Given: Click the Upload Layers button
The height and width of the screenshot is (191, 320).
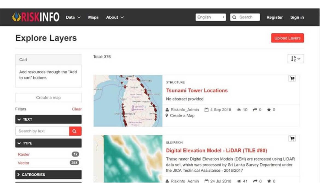Looking at the screenshot, I should coord(287,38).
